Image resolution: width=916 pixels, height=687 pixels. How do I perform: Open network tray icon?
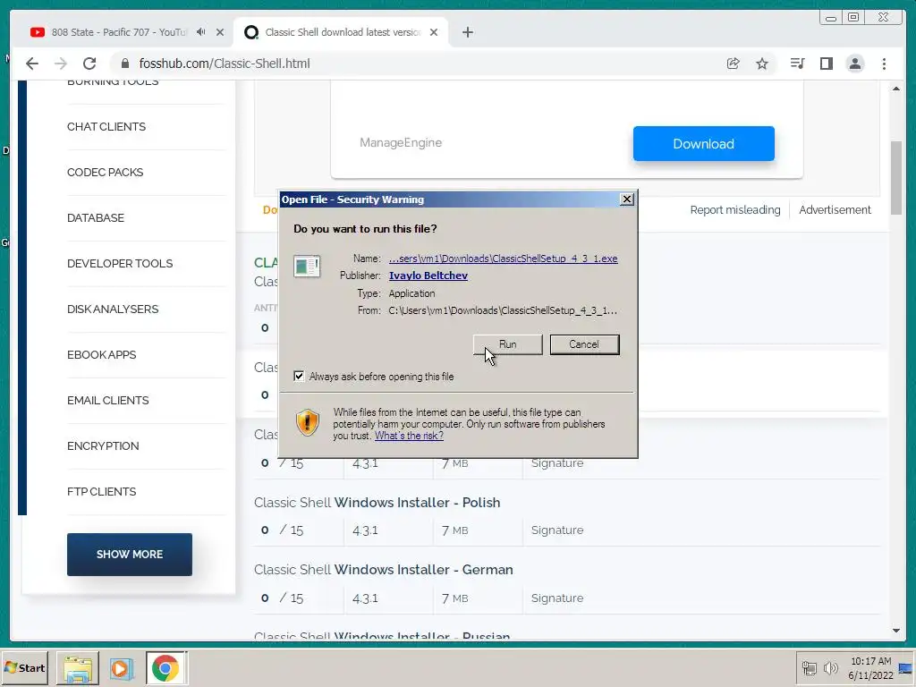(x=809, y=667)
